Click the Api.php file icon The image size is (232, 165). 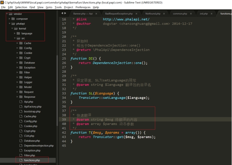click(x=21, y=102)
